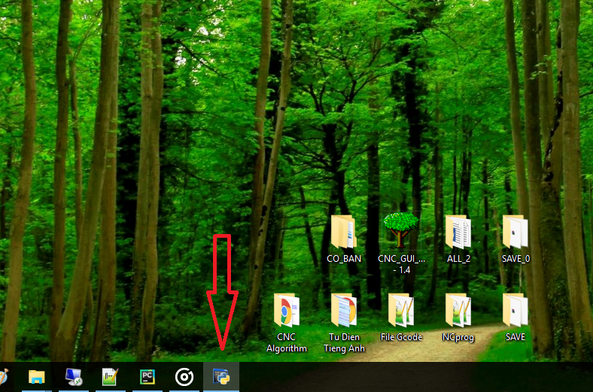Select the SAVE folder on desktop
This screenshot has width=593, height=392.
515,309
